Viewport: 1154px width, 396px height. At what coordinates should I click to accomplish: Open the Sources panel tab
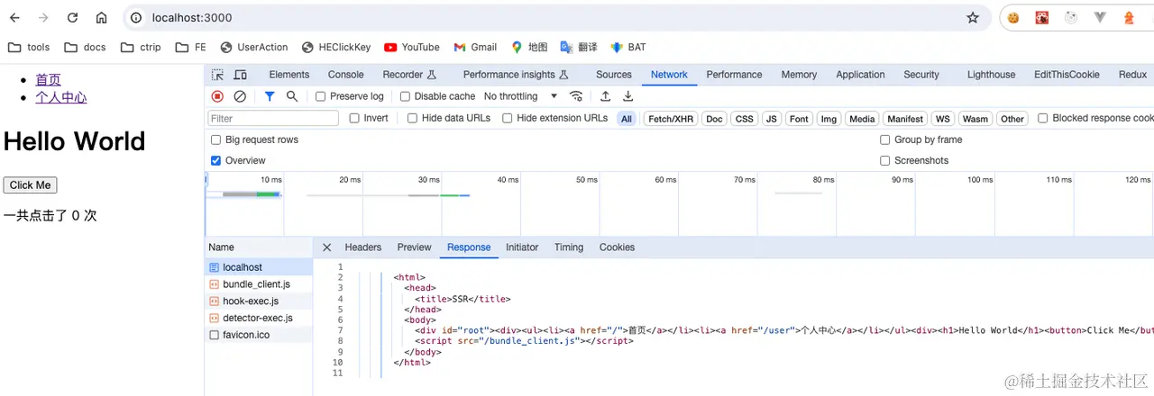pyautogui.click(x=614, y=75)
